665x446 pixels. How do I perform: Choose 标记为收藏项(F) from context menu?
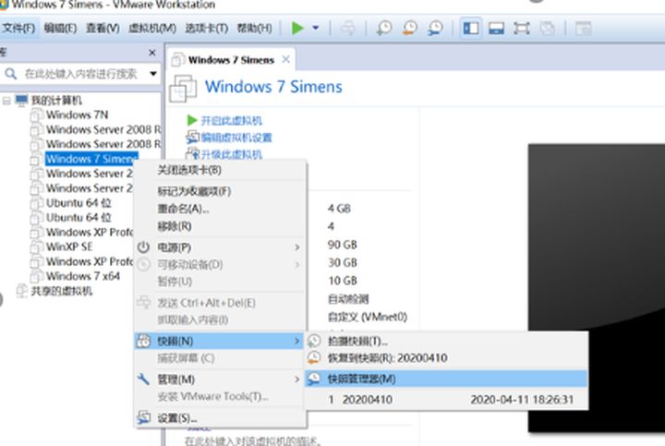[220, 191]
